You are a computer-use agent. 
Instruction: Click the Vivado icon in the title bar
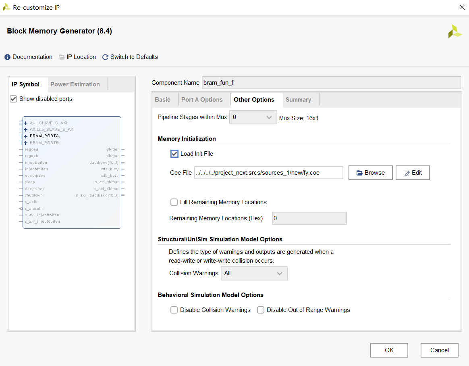6,7
